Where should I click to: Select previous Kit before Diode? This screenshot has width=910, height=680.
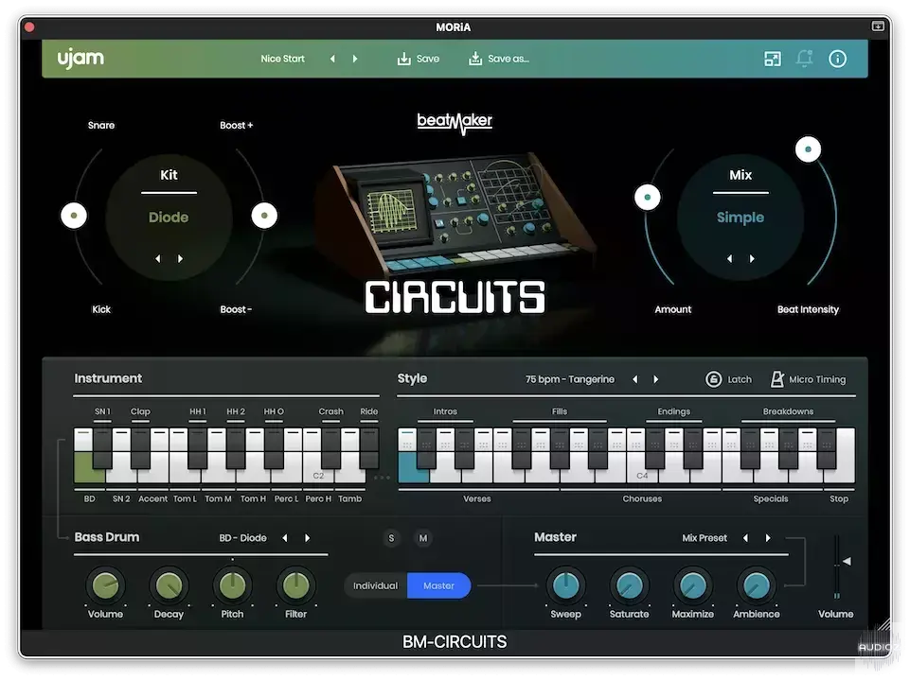tap(158, 258)
